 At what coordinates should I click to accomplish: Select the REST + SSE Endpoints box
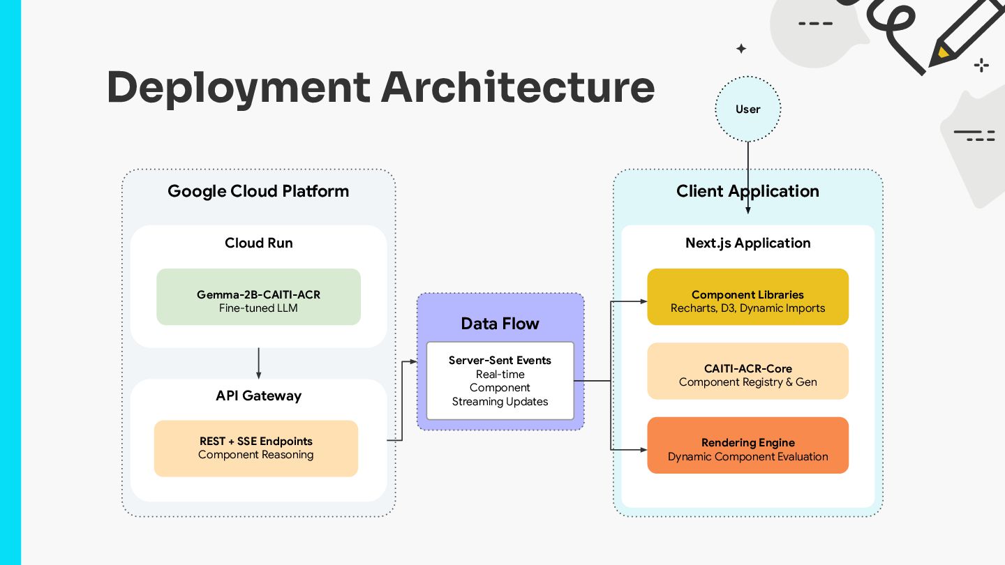[x=256, y=449]
